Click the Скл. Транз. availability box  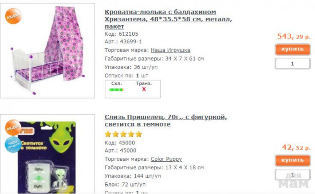pos(133,89)
